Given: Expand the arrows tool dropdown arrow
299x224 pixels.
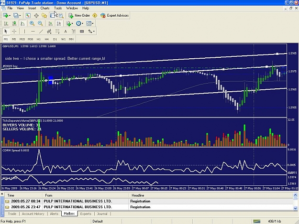Looking at the screenshot, I should tap(94, 32).
